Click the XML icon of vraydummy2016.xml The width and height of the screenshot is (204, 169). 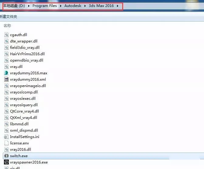(6, 79)
